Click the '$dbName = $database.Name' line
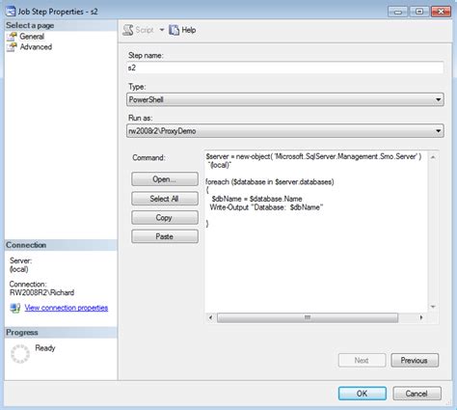The width and height of the screenshot is (457, 410). [256, 199]
